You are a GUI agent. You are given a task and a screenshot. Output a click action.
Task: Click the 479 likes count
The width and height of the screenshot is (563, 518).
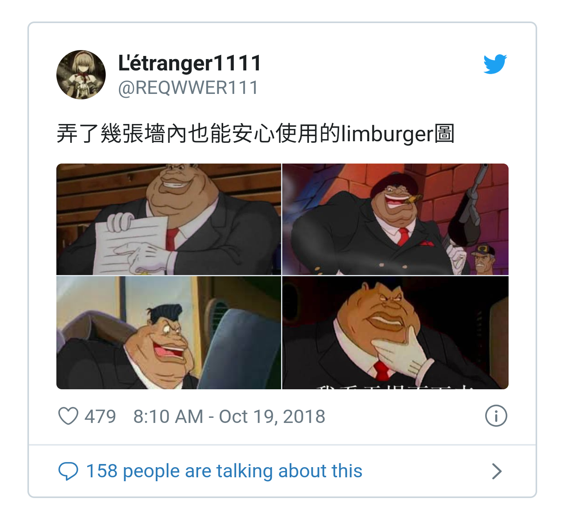(100, 416)
